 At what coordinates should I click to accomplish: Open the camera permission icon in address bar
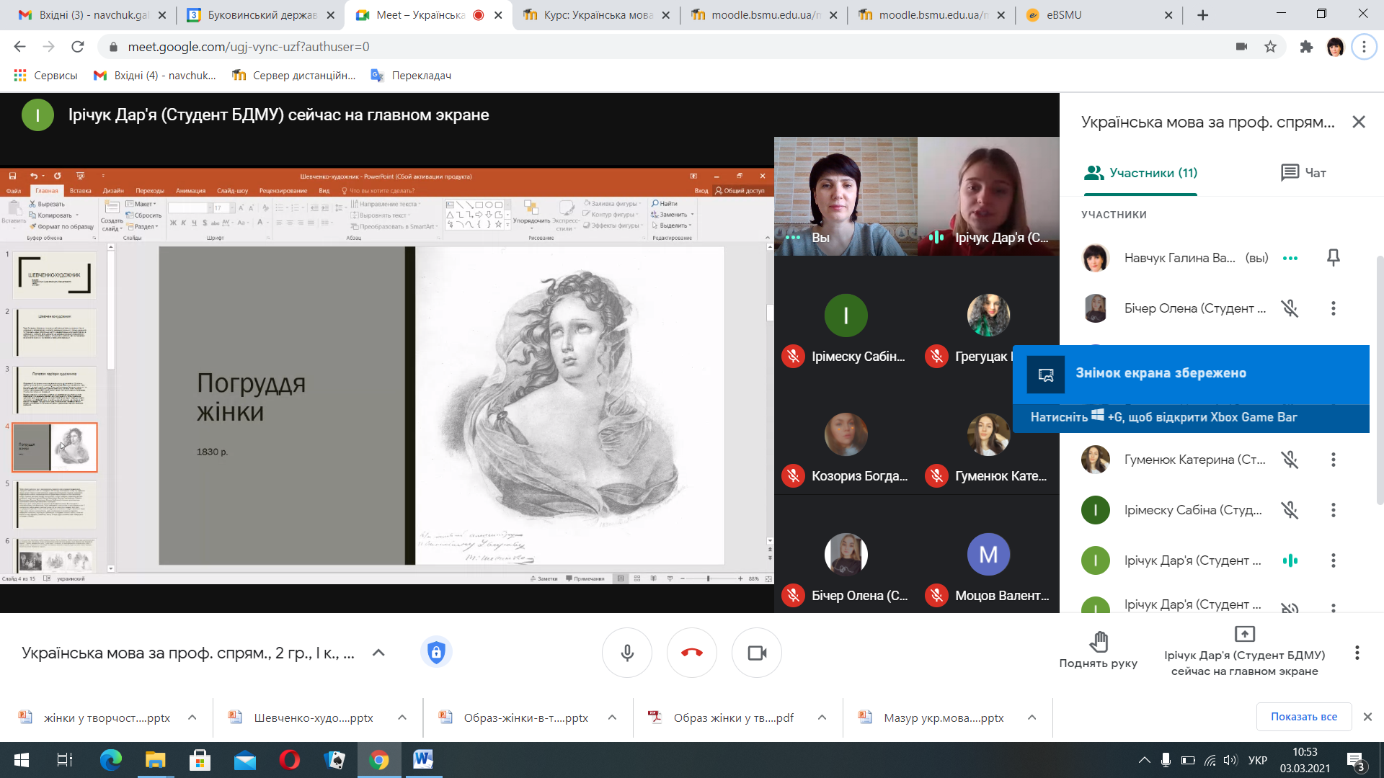tap(1241, 47)
